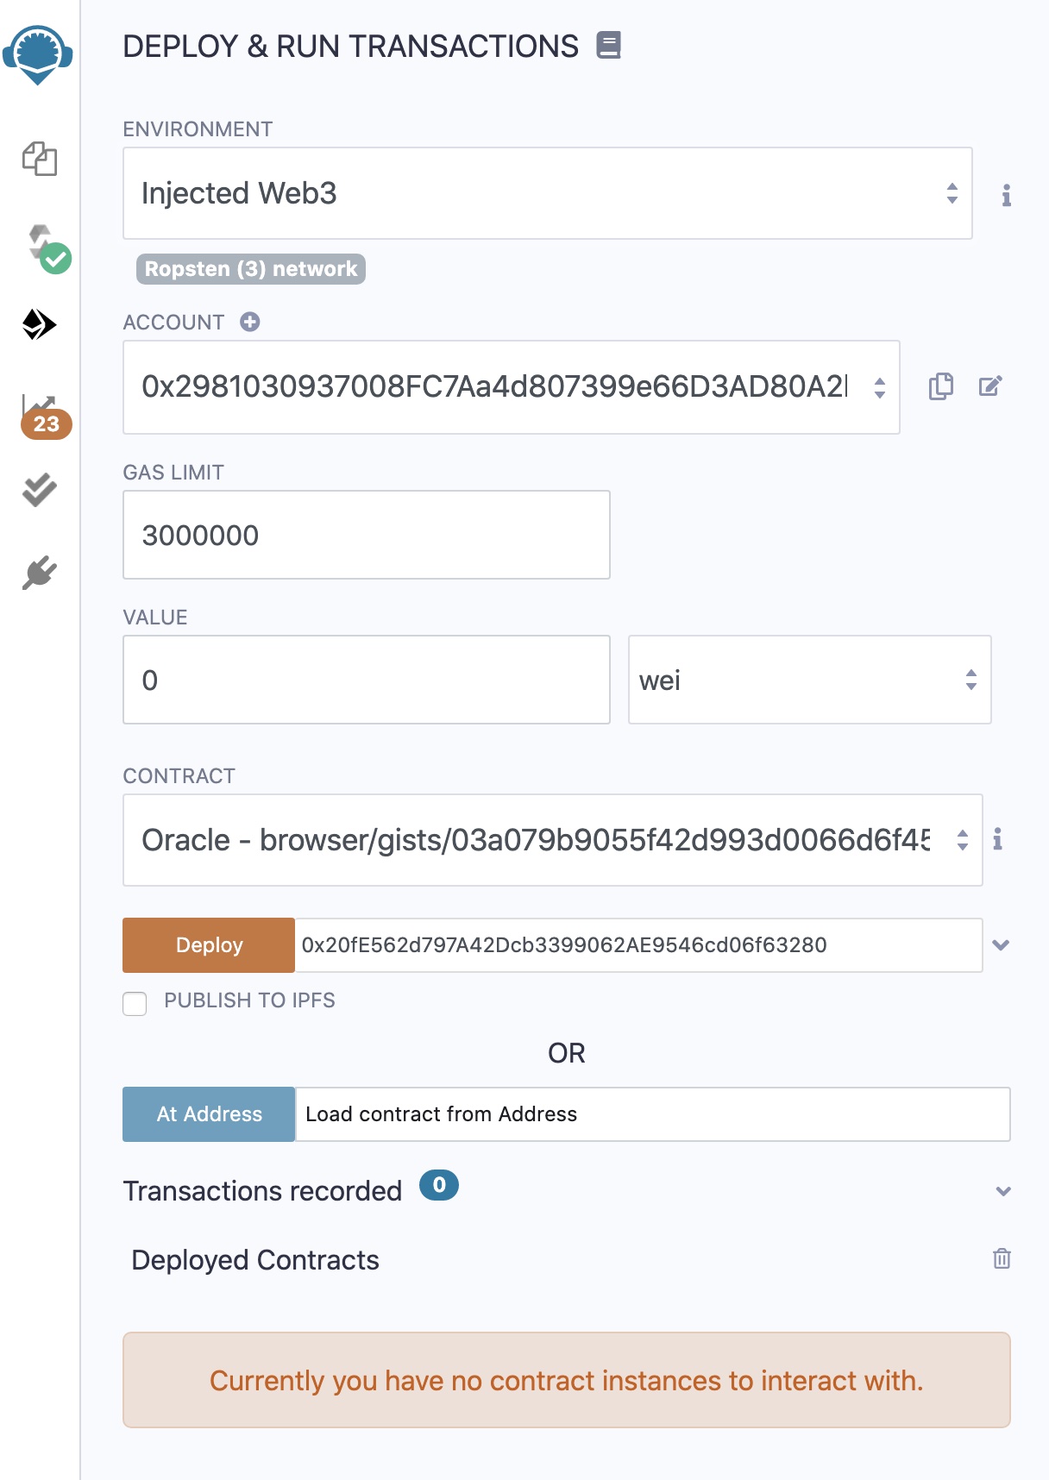Viewport: 1049px width, 1480px height.
Task: Open Deploy & Run documentation book icon
Action: 611,46
